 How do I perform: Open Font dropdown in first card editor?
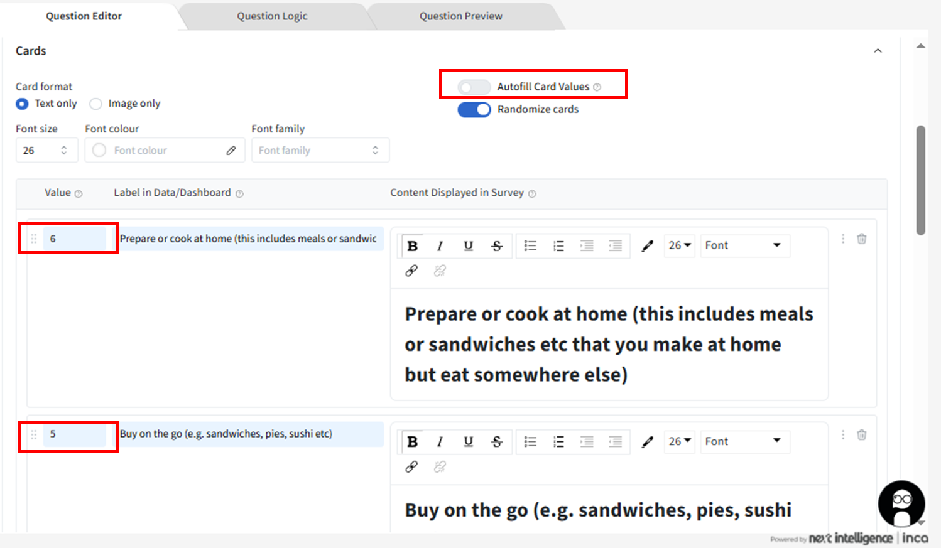click(x=744, y=245)
